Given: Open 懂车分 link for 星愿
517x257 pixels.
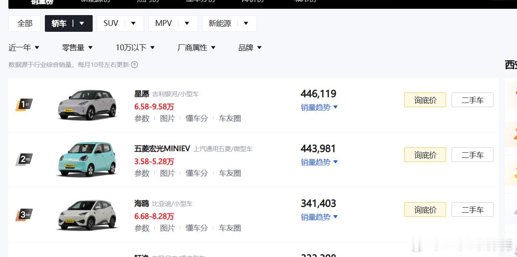Looking at the screenshot, I should tap(197, 118).
